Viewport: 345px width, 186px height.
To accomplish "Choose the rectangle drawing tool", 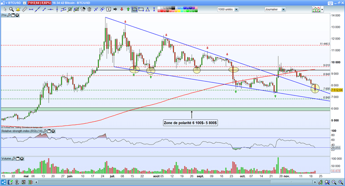I will click(x=141, y=10).
